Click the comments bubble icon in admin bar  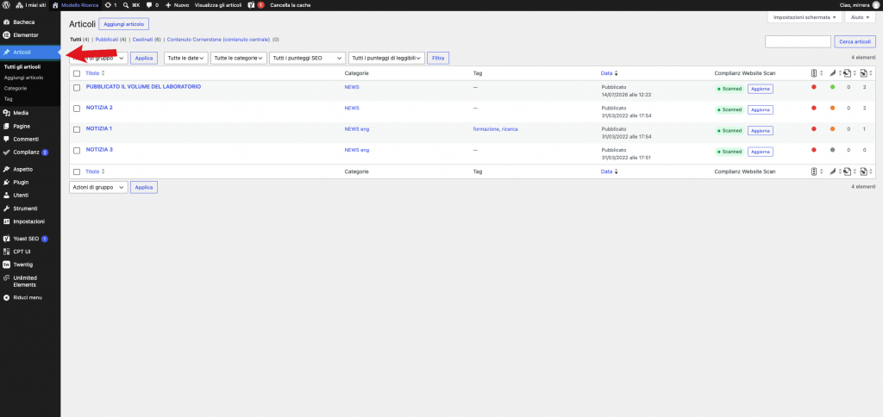[x=148, y=4]
